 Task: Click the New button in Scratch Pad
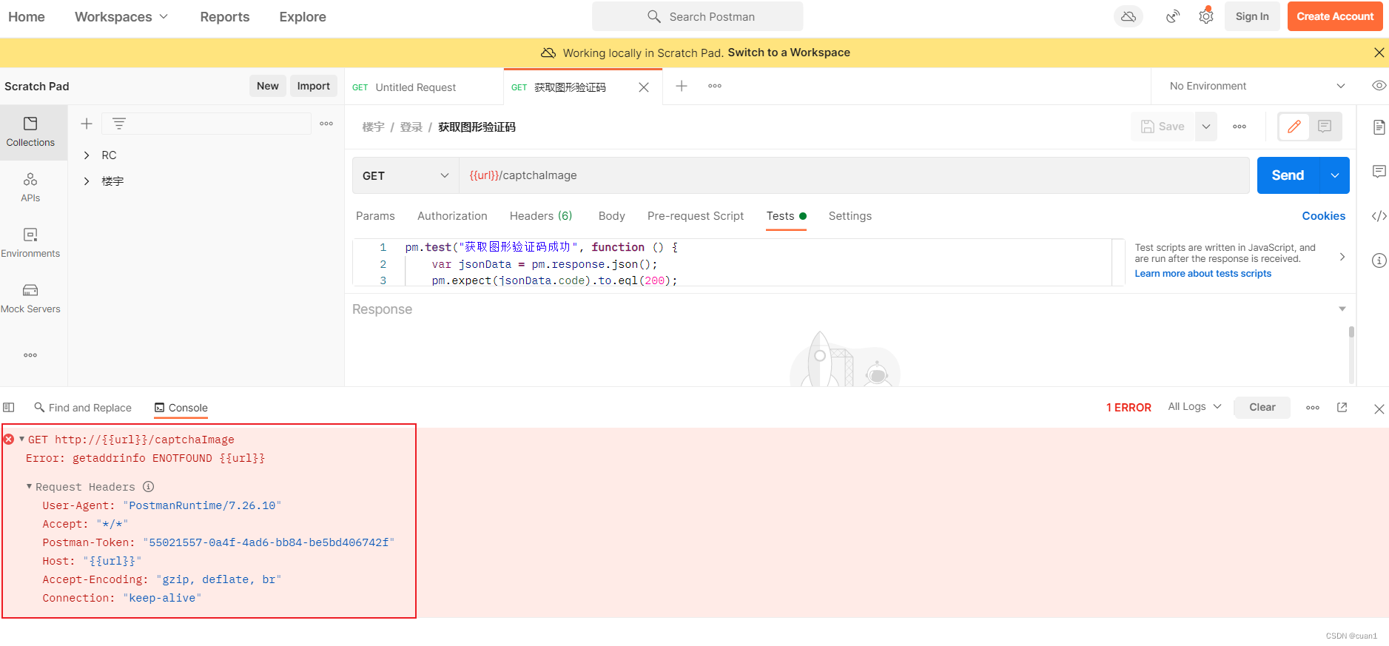click(268, 86)
